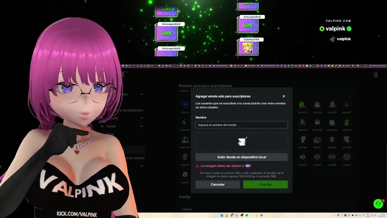This screenshot has height=218, width=387.
Task: Select the medal7 emote
Action: point(346,157)
